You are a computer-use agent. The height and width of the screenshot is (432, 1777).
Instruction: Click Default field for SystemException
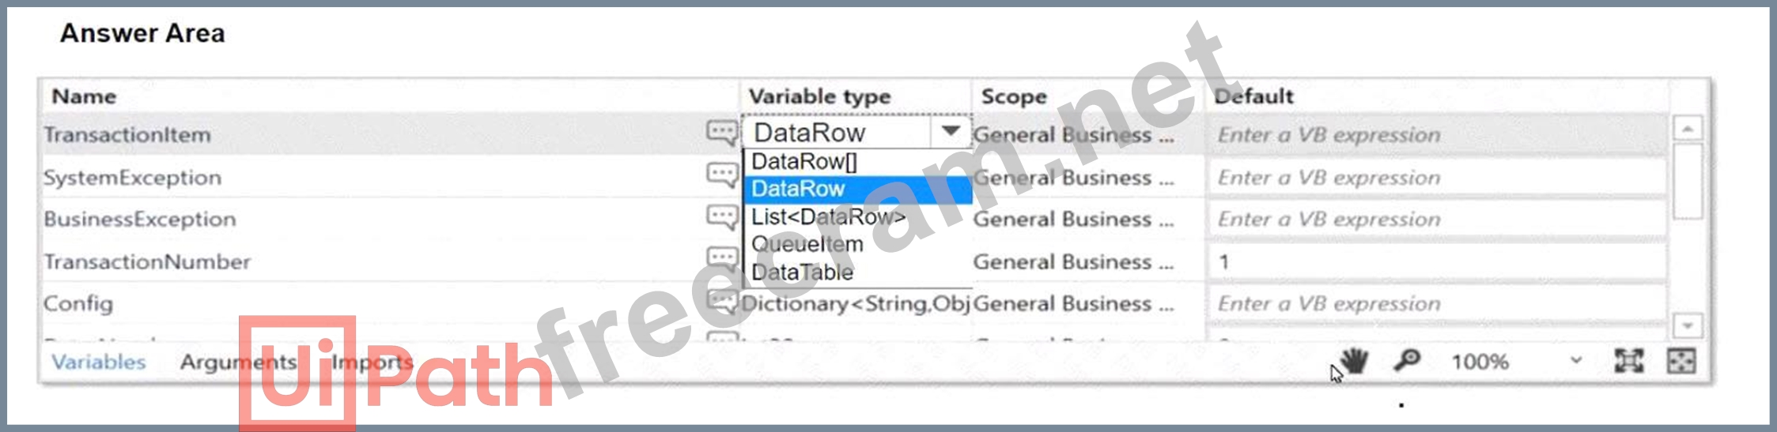click(1436, 178)
